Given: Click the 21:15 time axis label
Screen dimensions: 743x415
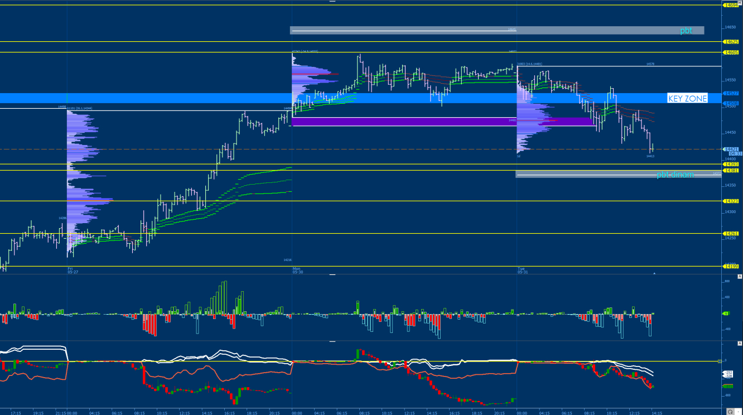Looking at the screenshot, I should [x=61, y=413].
